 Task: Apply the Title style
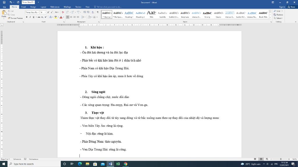(x=151, y=14)
